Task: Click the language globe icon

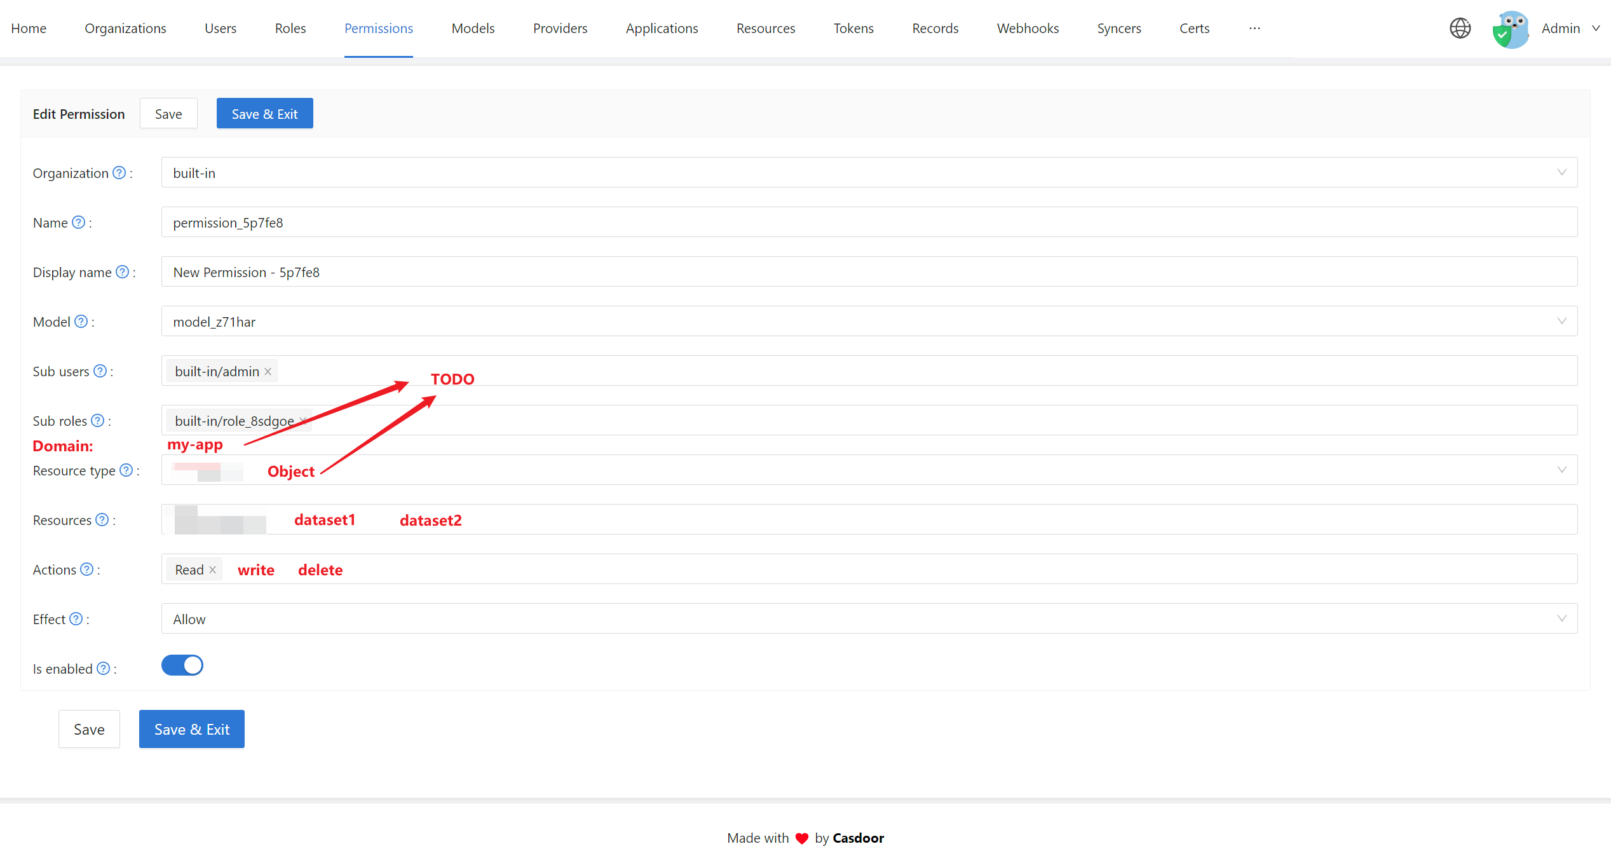Action: pyautogui.click(x=1460, y=29)
